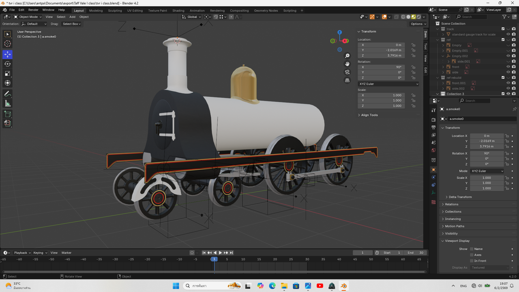Click the timeline Marker menu
Viewport: 519px width, 292px height.
point(66,253)
